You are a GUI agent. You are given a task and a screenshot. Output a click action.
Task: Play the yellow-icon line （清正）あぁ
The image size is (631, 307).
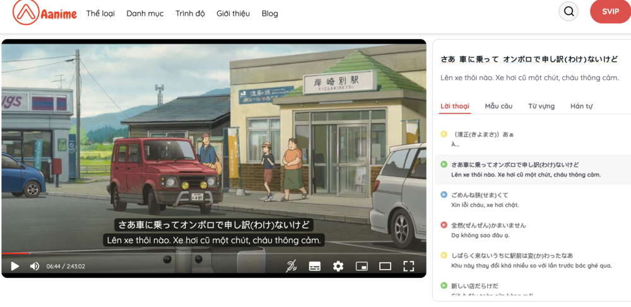pos(444,134)
